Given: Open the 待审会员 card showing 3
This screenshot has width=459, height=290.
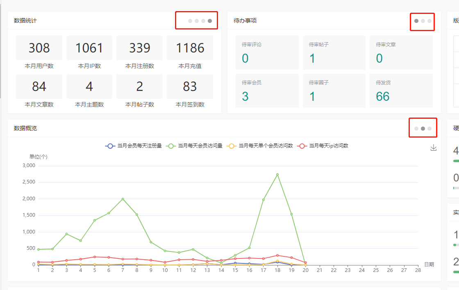Looking at the screenshot, I should [x=267, y=91].
